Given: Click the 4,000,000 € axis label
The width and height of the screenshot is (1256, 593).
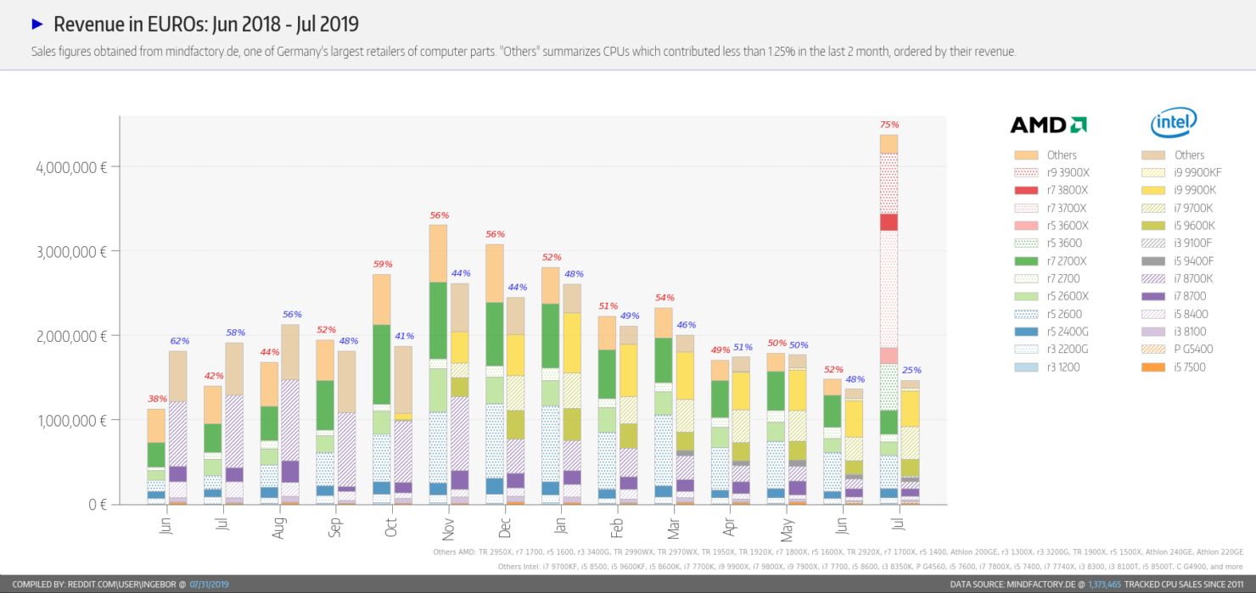Looking at the screenshot, I should click(x=70, y=167).
